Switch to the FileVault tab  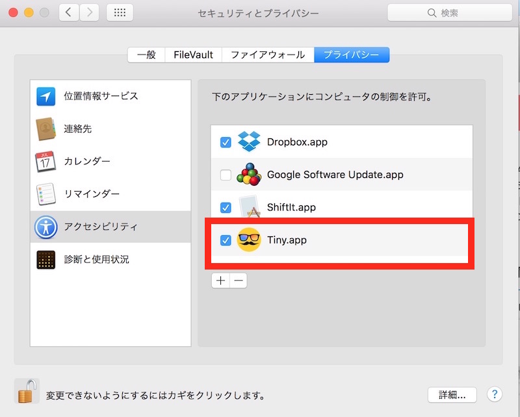[193, 55]
